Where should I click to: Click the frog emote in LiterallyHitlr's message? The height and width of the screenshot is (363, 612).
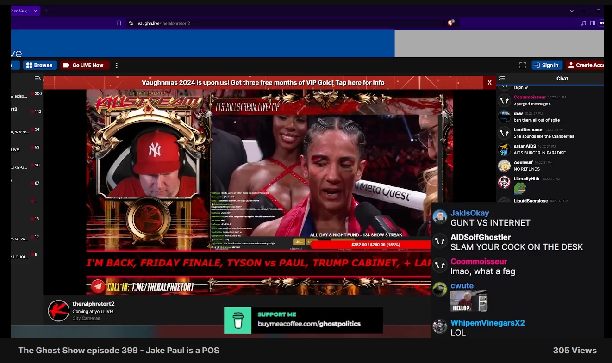[520, 188]
